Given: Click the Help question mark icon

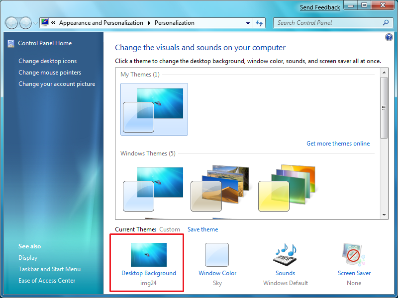Looking at the screenshot, I should click(389, 37).
